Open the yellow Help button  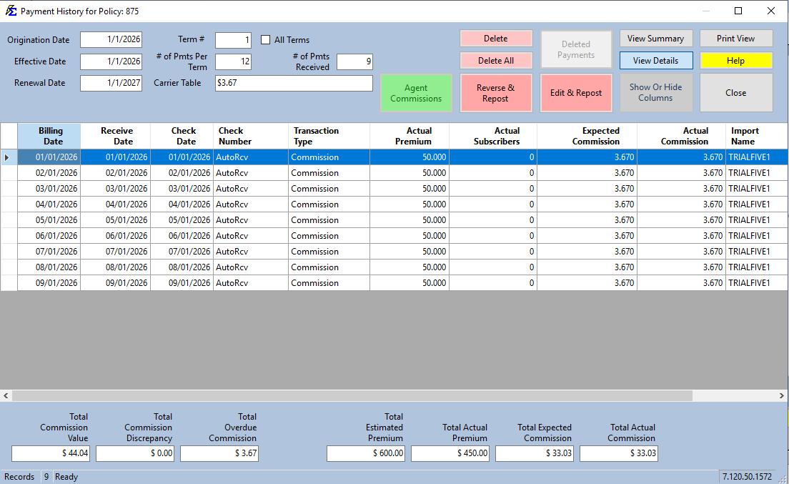click(x=735, y=60)
